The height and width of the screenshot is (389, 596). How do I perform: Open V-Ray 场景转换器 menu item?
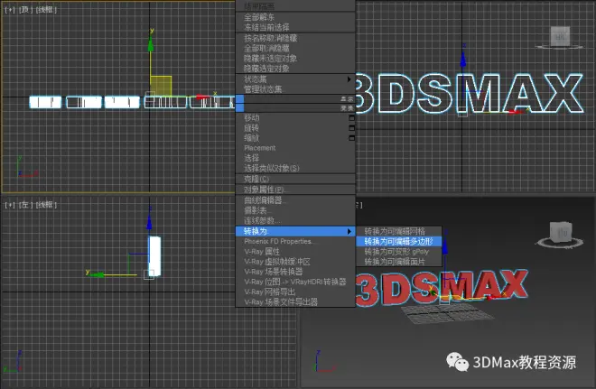[274, 272]
